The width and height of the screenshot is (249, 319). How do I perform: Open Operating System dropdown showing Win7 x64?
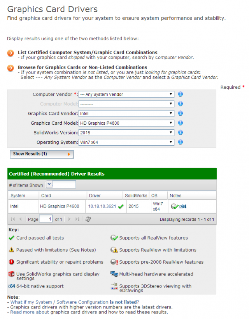pyautogui.click(x=126, y=142)
